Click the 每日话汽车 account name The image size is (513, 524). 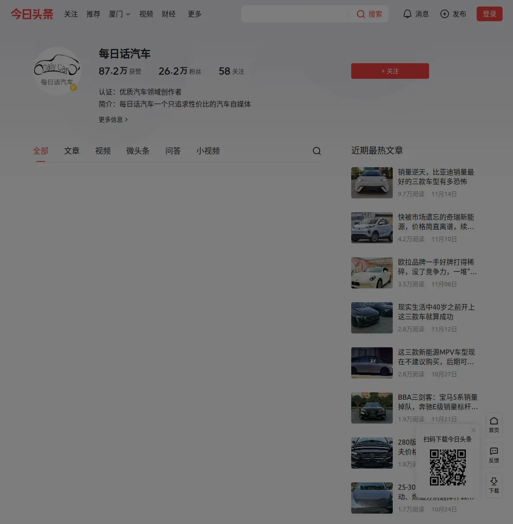point(125,54)
